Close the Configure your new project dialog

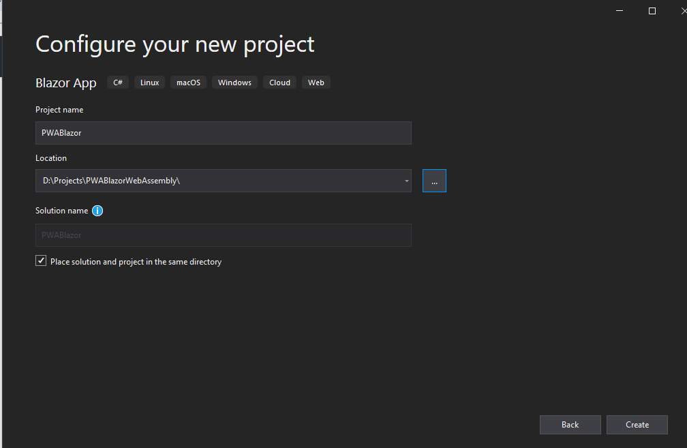coord(682,10)
